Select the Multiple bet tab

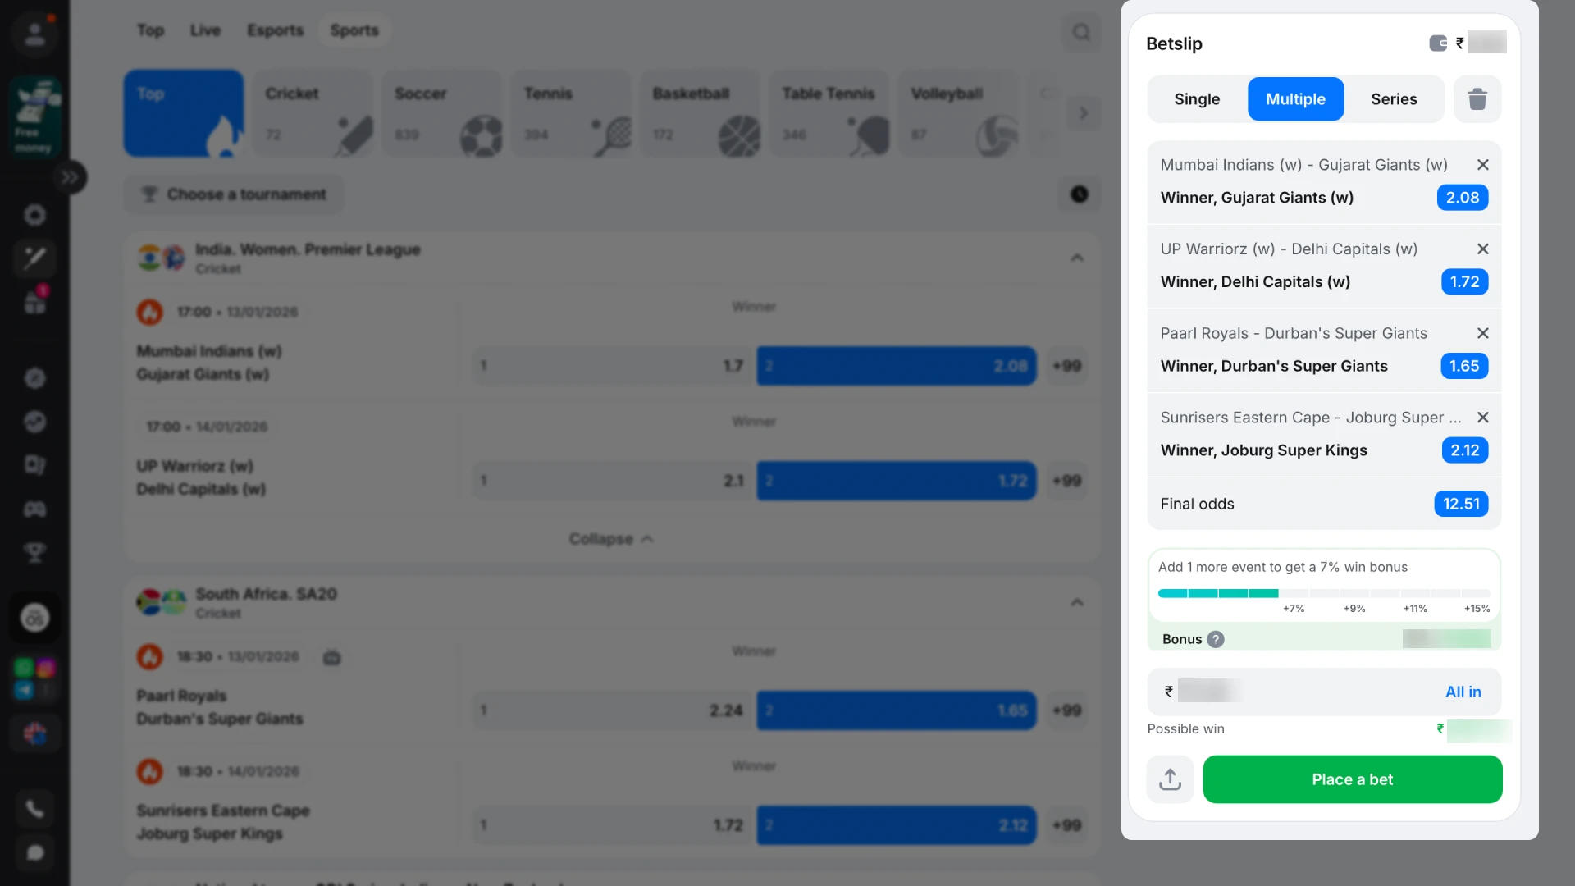pyautogui.click(x=1295, y=99)
